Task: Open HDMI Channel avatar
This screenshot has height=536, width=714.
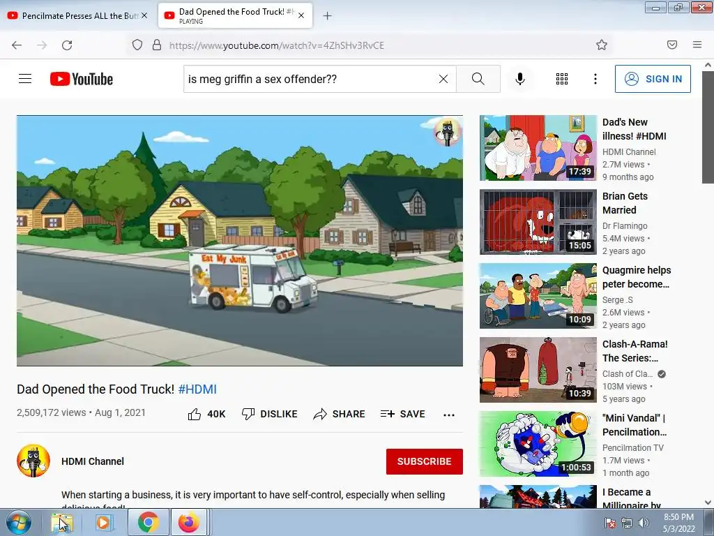Action: [33, 461]
